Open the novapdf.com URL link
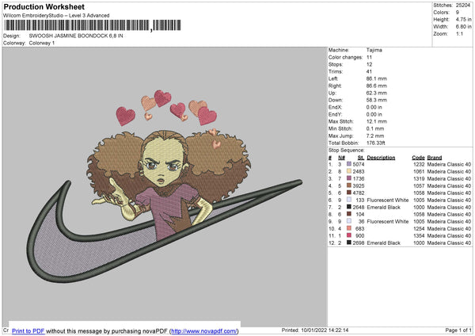The height and width of the screenshot is (336, 475). [x=204, y=330]
